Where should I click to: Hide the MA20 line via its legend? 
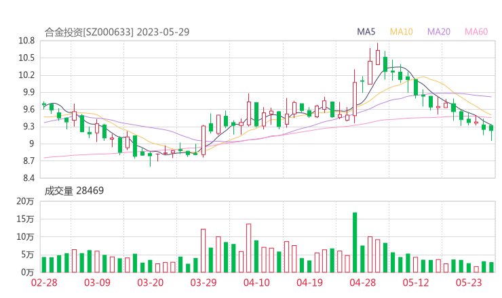pos(438,32)
